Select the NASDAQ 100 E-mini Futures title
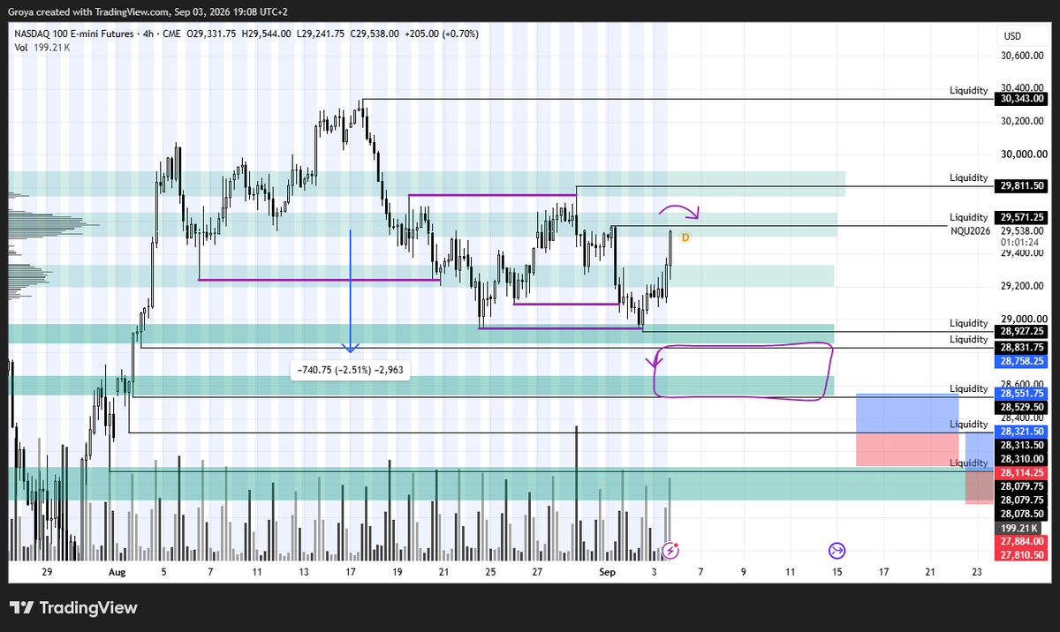Image resolution: width=1060 pixels, height=632 pixels. 73,34
